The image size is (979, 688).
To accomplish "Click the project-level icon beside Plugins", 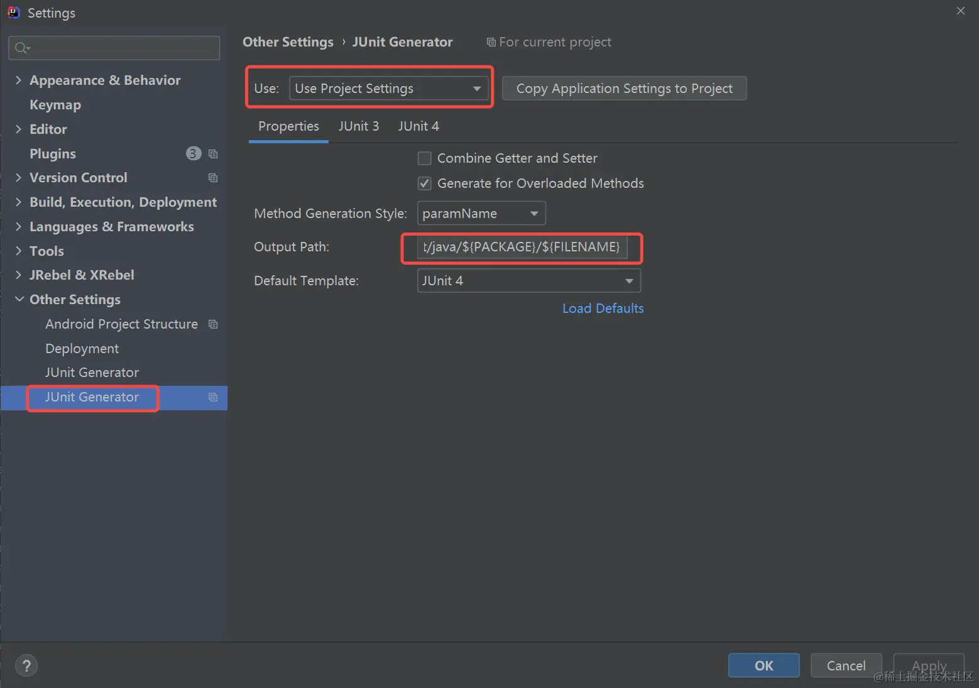I will coord(213,154).
